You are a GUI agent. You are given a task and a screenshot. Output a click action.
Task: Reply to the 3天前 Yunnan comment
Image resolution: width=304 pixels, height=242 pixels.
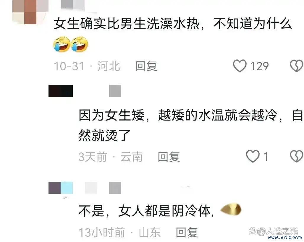[x=169, y=157]
